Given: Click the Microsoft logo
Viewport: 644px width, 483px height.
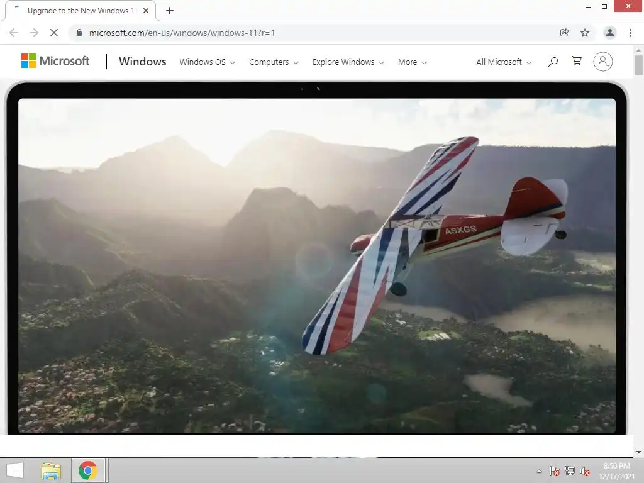Looking at the screenshot, I should (55, 61).
